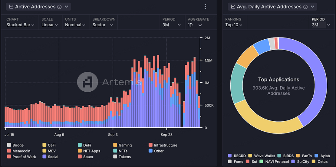Toggle the Infrastructure legend series
The width and height of the screenshot is (336, 167).
[x=163, y=145]
